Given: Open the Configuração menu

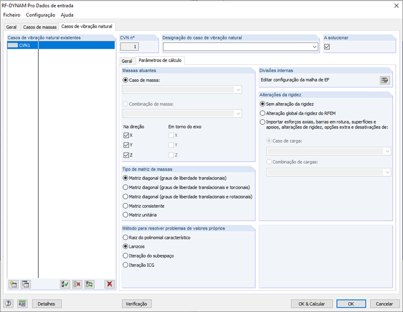Looking at the screenshot, I should pyautogui.click(x=40, y=15).
